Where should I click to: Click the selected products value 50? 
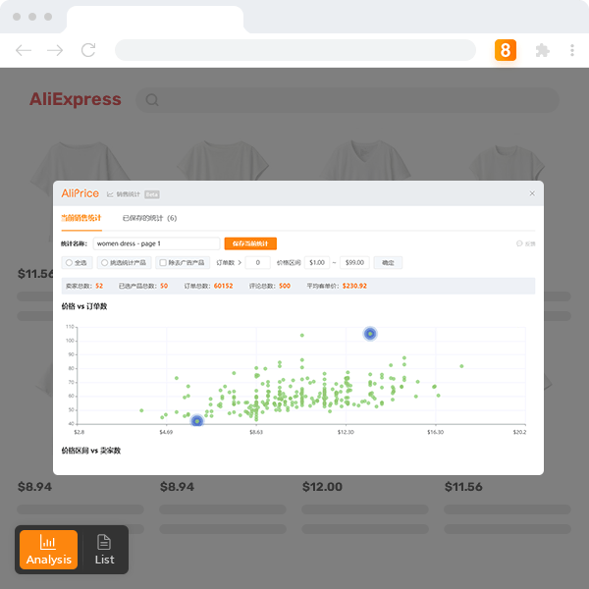[164, 286]
